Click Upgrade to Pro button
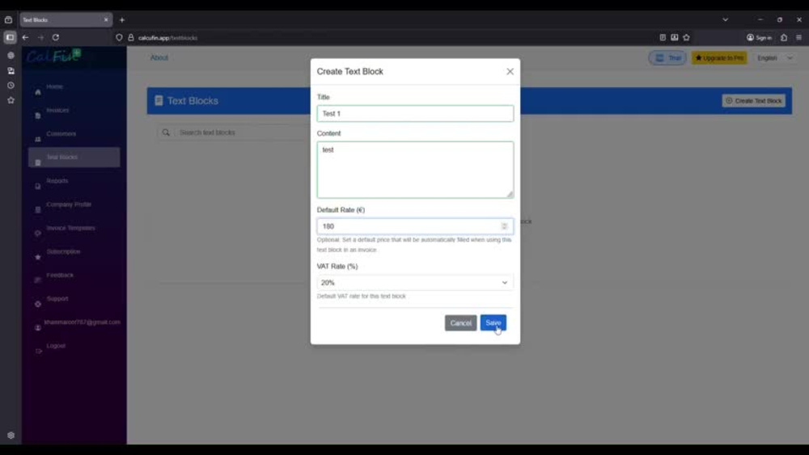809x455 pixels. [x=719, y=58]
